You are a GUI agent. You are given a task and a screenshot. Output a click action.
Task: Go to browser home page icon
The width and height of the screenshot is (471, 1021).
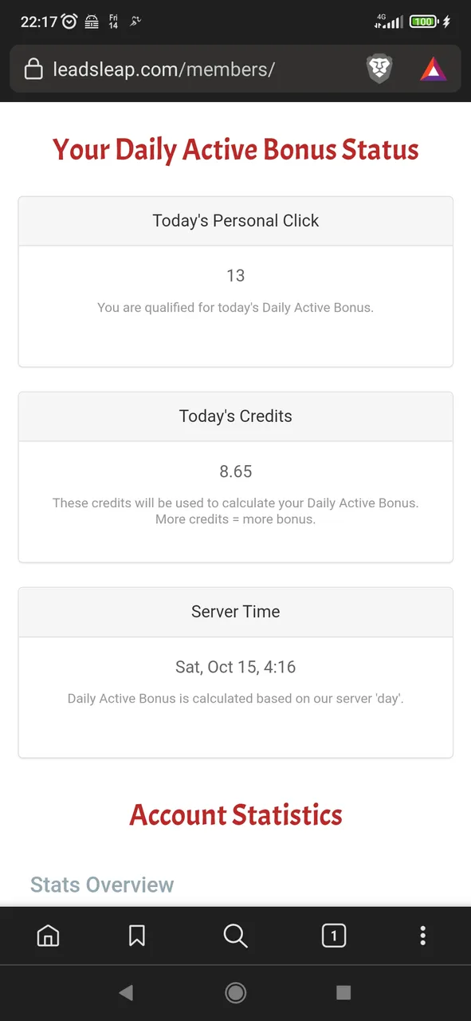pos(49,936)
